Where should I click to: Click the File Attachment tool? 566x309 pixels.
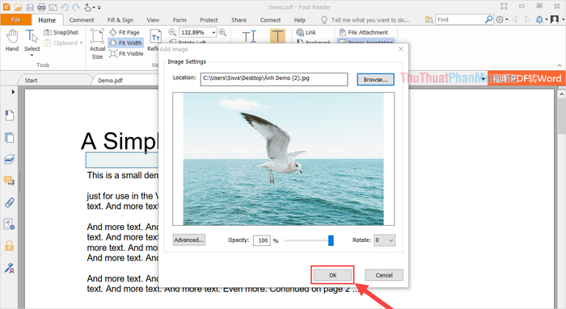pos(364,32)
